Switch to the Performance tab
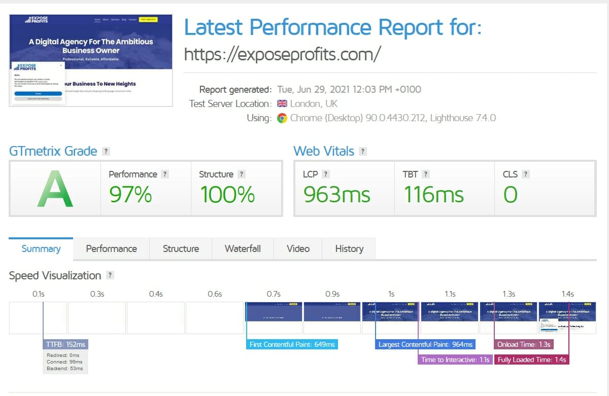The width and height of the screenshot is (609, 396). tap(111, 248)
